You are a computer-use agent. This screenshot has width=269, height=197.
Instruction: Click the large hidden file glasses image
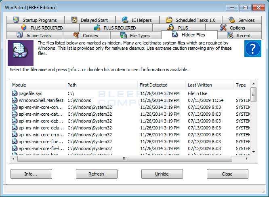(21, 53)
